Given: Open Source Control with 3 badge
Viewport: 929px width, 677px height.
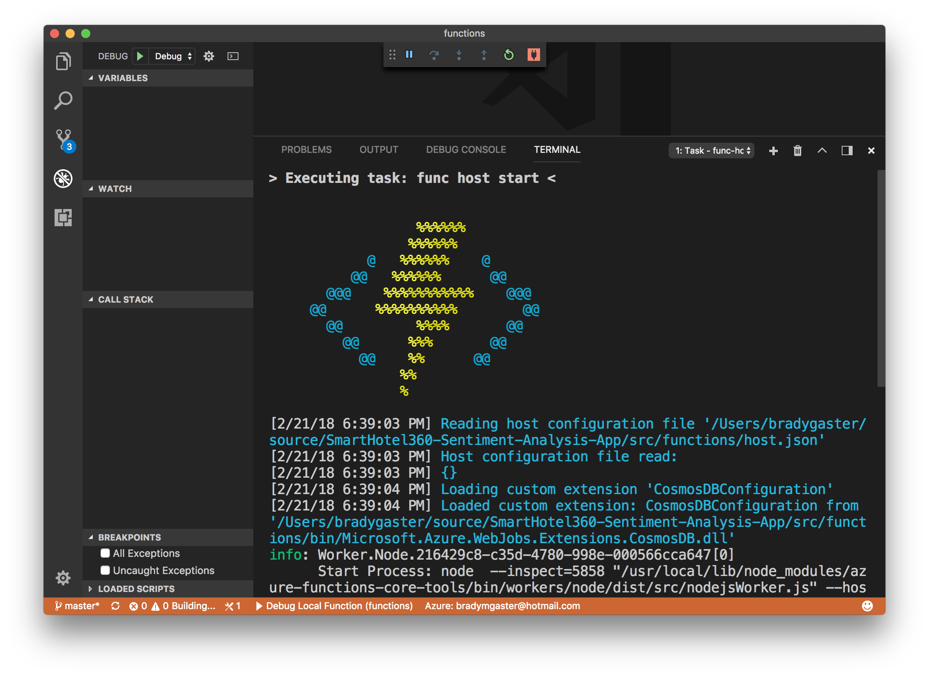Looking at the screenshot, I should [x=64, y=140].
